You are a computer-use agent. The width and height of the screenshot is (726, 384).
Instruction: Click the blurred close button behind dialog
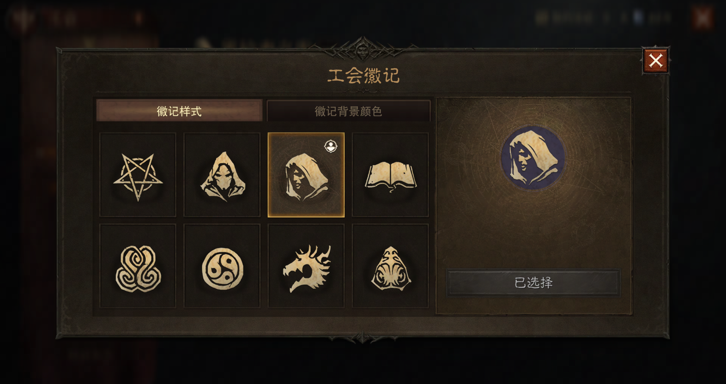pos(703,18)
